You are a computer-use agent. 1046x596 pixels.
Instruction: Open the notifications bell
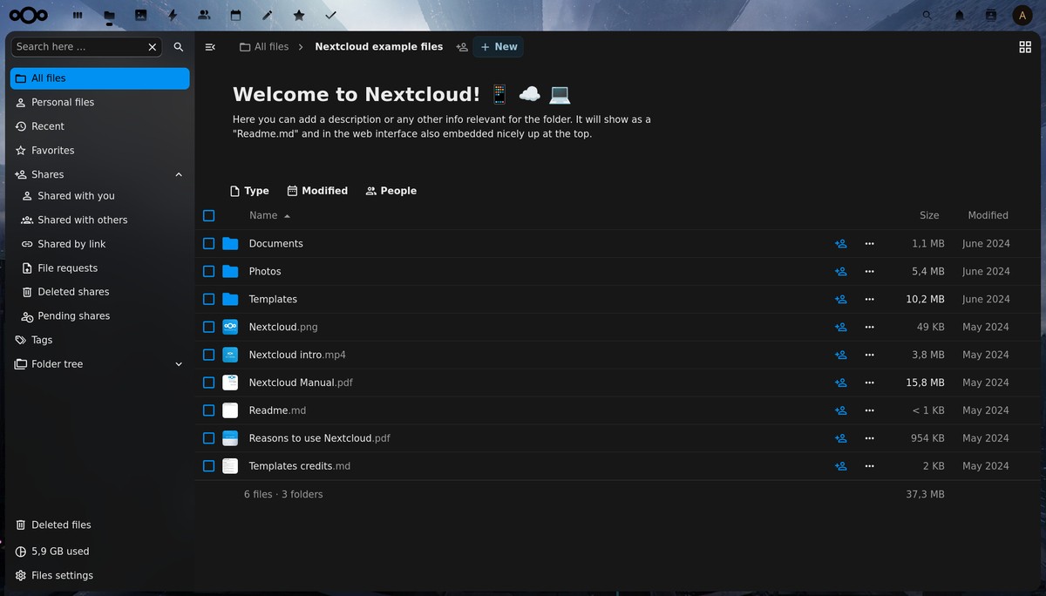click(959, 15)
